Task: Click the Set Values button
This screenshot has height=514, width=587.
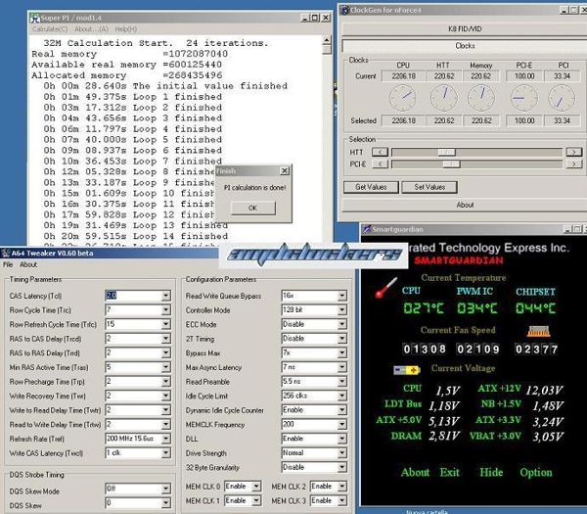Action: pyautogui.click(x=429, y=187)
